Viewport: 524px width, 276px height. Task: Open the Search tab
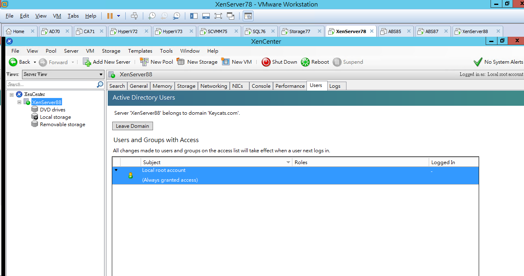pos(117,86)
